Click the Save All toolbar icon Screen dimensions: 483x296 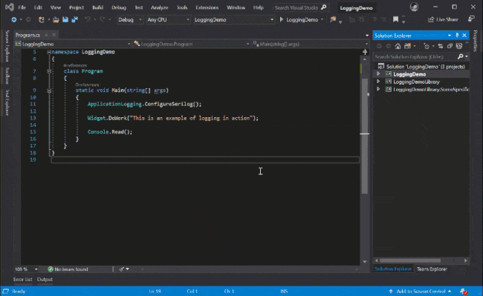tap(74, 20)
